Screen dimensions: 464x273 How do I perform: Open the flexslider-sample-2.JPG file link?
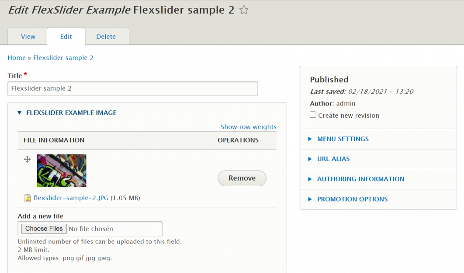coord(71,198)
